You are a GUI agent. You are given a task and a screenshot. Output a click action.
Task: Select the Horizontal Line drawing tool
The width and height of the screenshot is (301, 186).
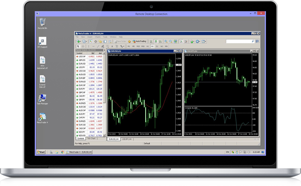click(94, 46)
